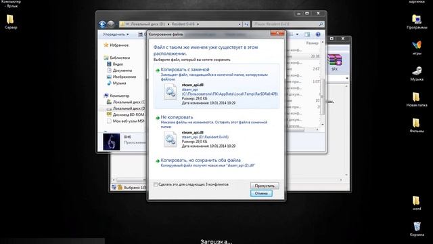Select Мои веб-узлы MSN in the navigation pane
The width and height of the screenshot is (433, 244).
[x=126, y=121]
